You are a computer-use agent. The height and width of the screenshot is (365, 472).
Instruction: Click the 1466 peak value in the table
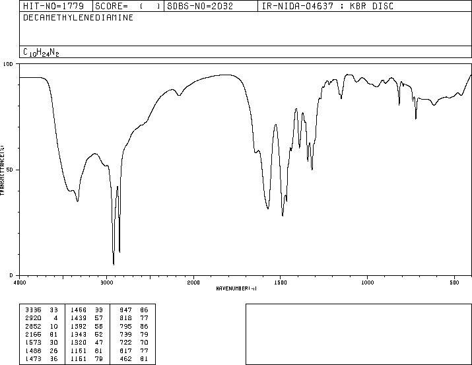pos(79,310)
